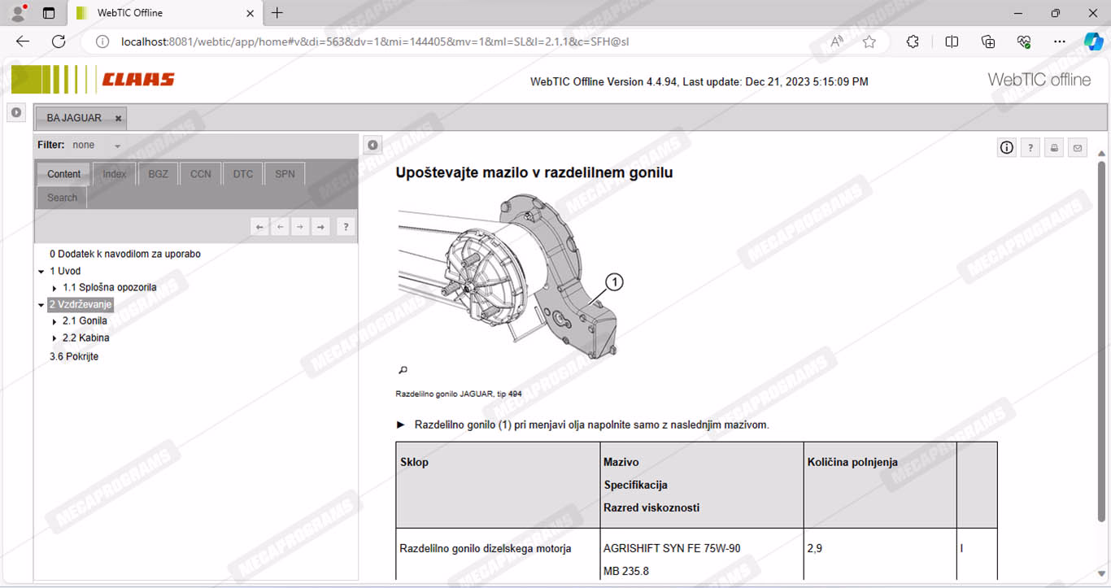The height and width of the screenshot is (588, 1111).
Task: Send page via email envelope icon
Action: click(1078, 147)
